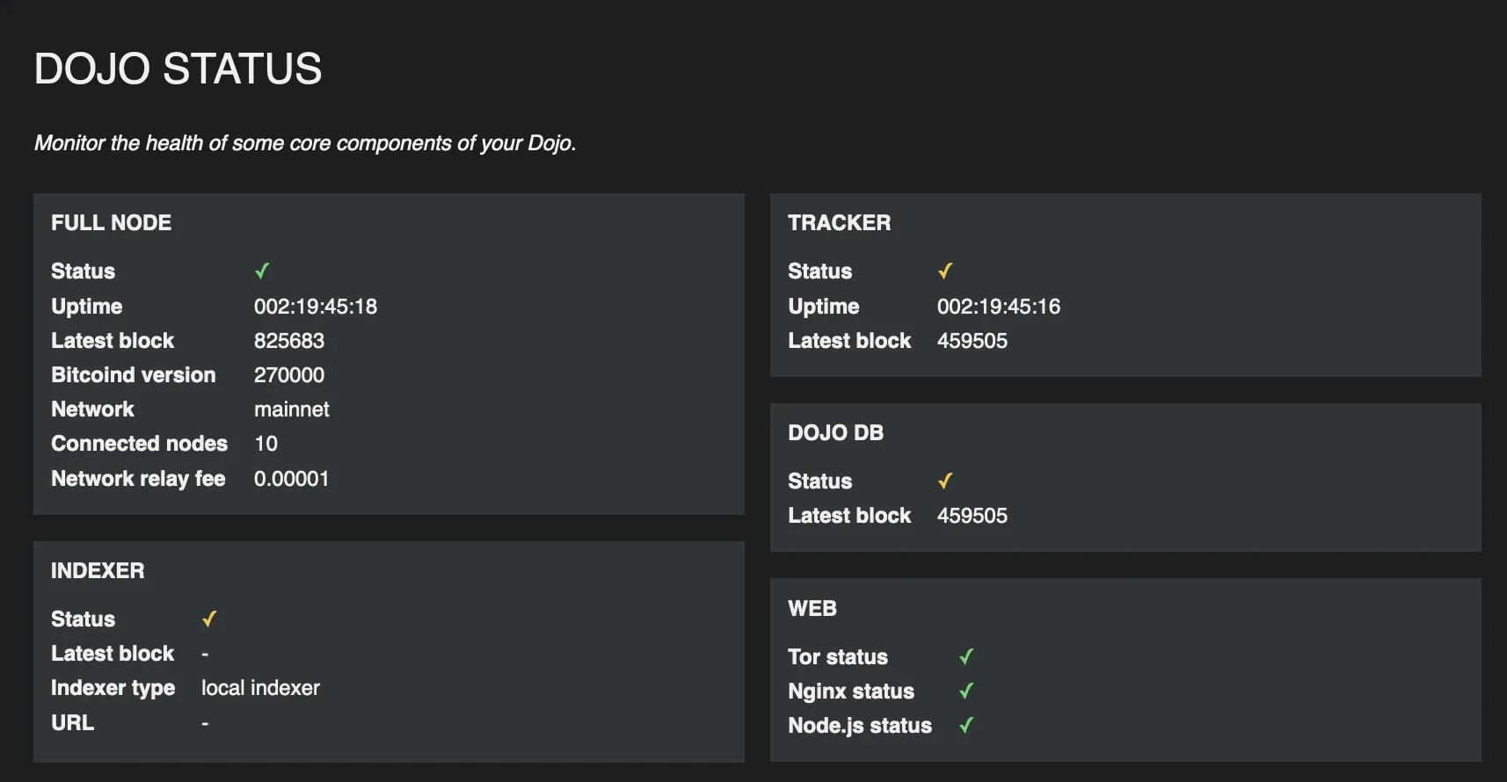Click the Nginx status green checkmark
1507x782 pixels.
966,691
